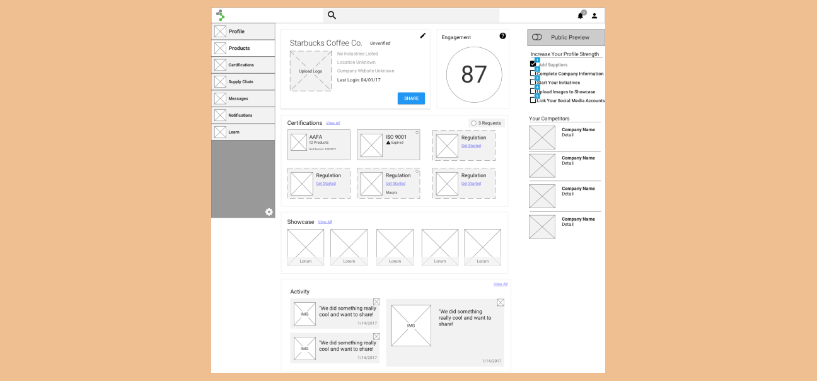This screenshot has height=381, width=817.
Task: Click the Increase Your Profile Strength heading
Action: [565, 54]
